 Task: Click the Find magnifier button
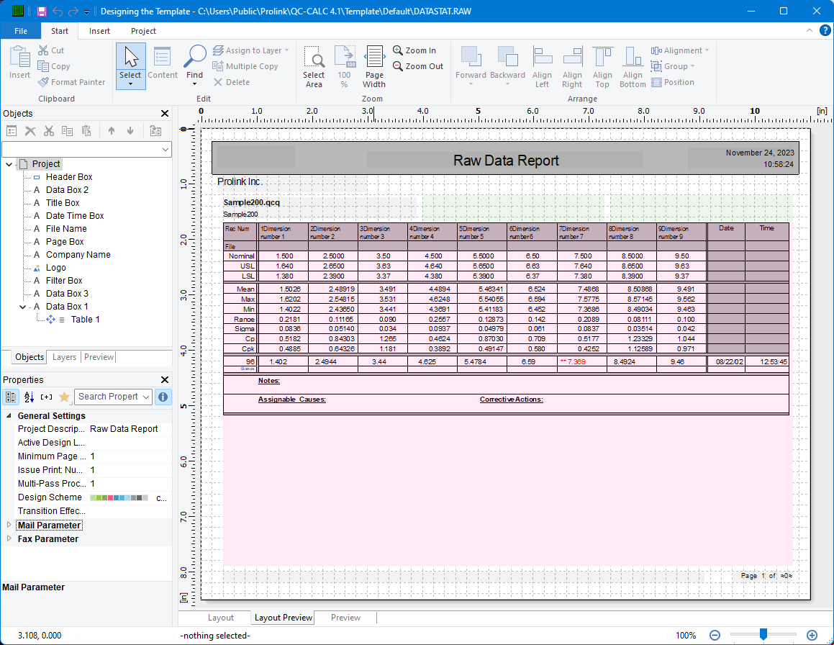coord(195,64)
